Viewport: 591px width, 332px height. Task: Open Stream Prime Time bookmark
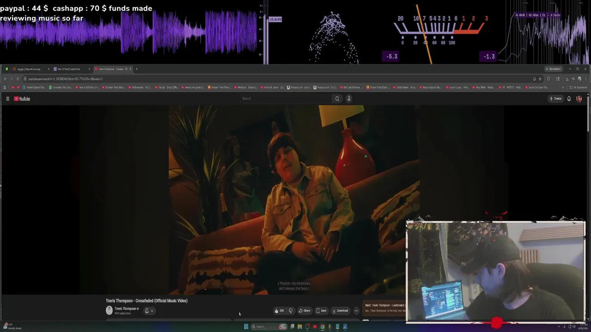point(219,87)
